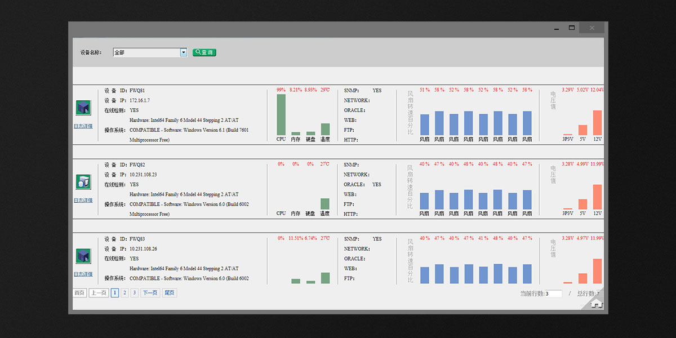The width and height of the screenshot is (676, 338).
Task: Open the 设备名称 dropdown arrow
Action: pyautogui.click(x=183, y=52)
